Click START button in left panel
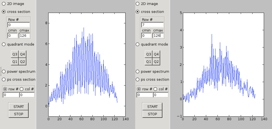272x129 pixels. point(19,107)
